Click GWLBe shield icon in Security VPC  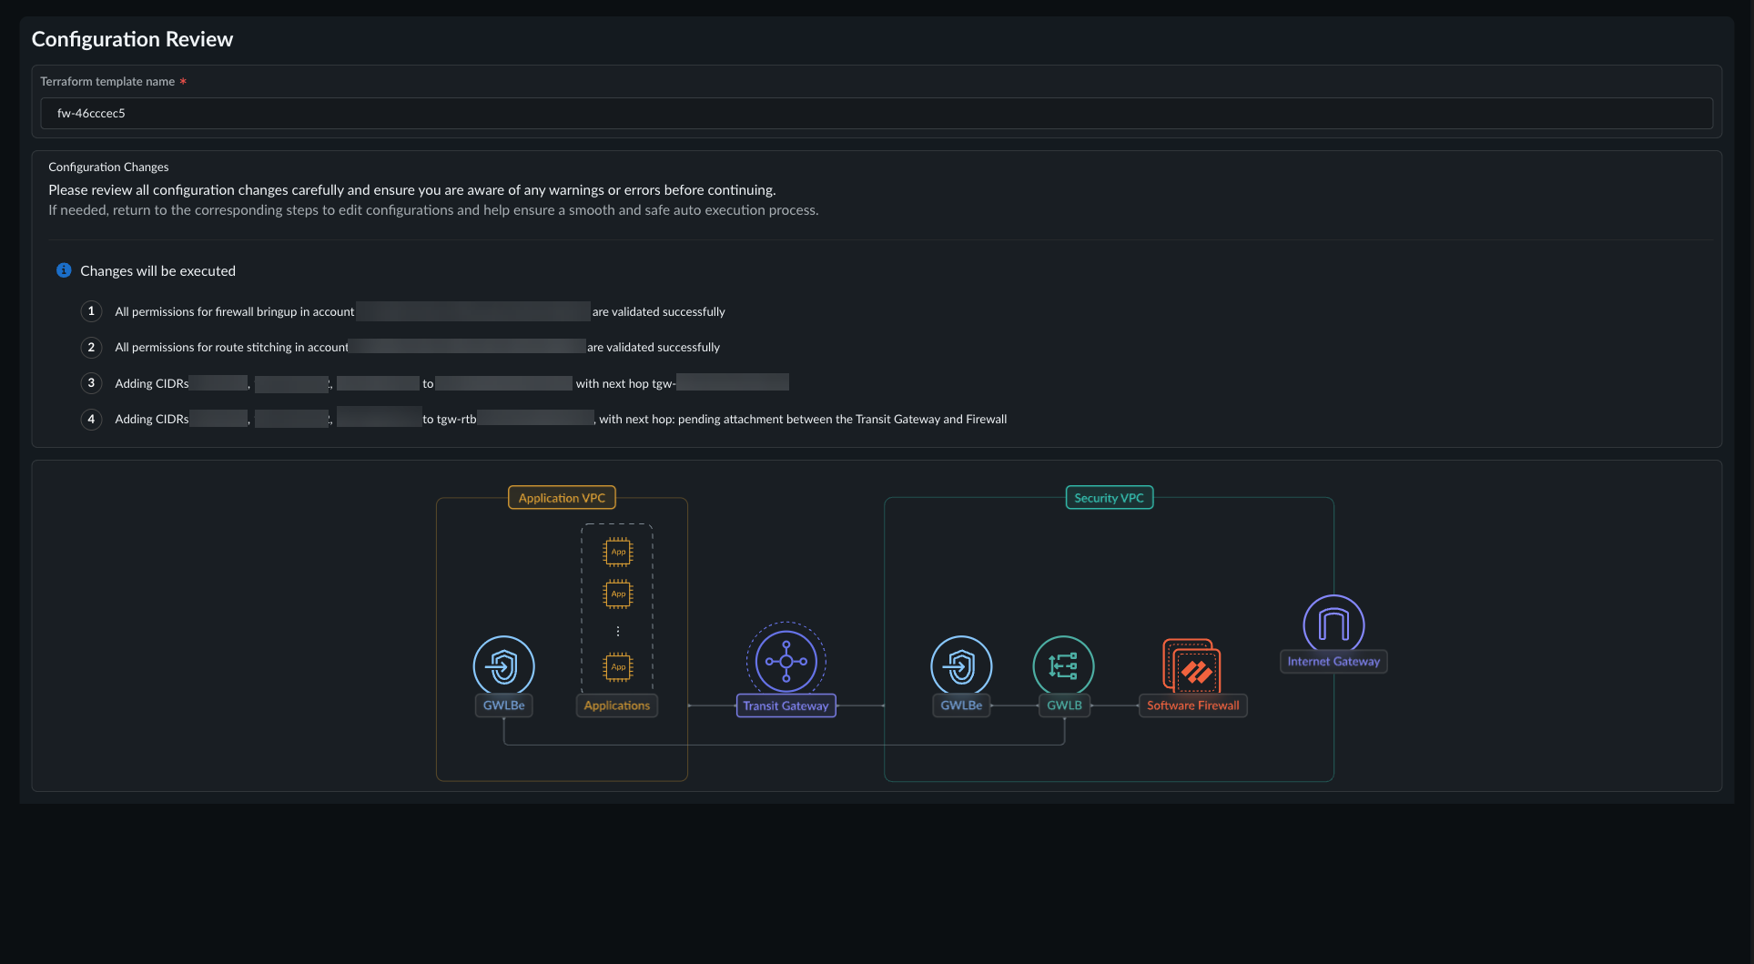[x=961, y=665]
